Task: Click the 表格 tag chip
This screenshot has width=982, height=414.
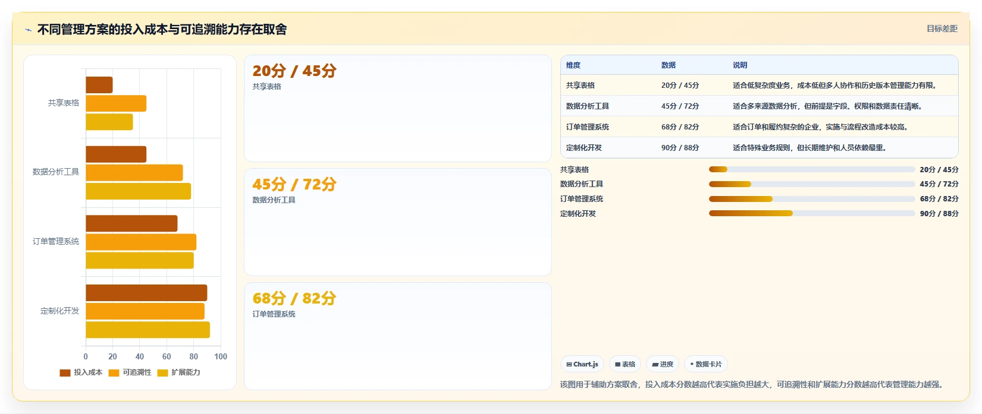Action: pyautogui.click(x=625, y=364)
